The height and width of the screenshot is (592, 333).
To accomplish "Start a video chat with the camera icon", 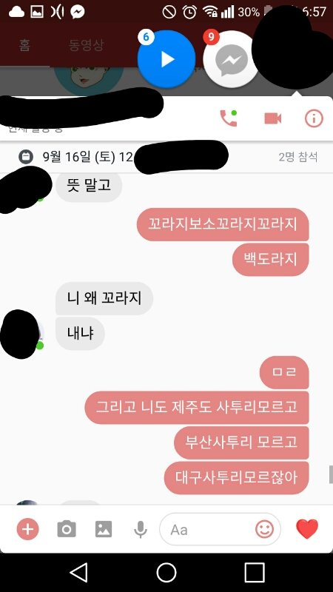I will tap(273, 118).
